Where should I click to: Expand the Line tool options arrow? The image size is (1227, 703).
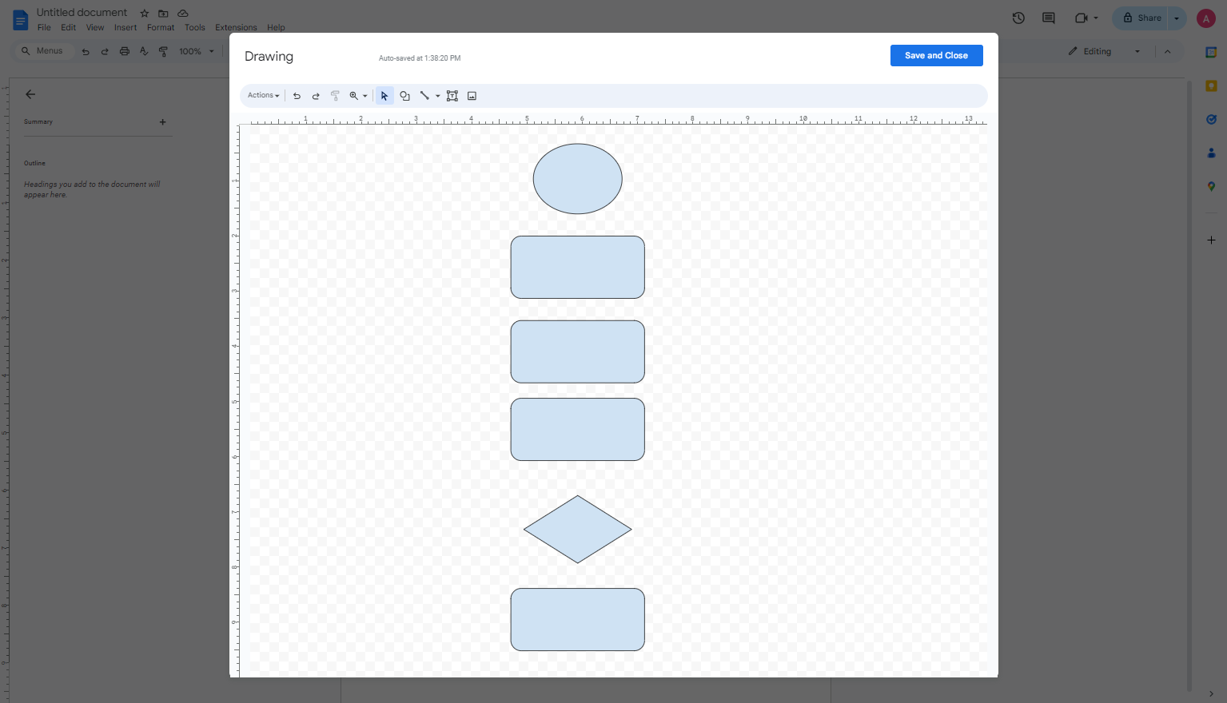[x=437, y=95]
